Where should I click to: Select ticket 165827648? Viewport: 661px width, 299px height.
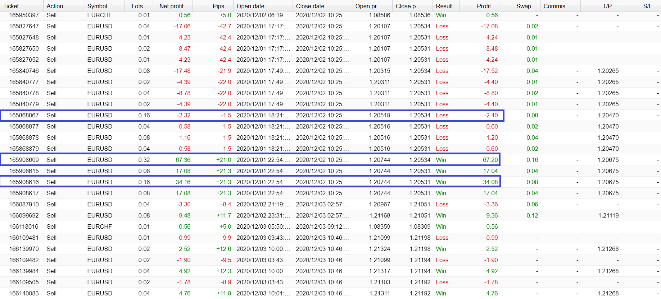coord(24,37)
